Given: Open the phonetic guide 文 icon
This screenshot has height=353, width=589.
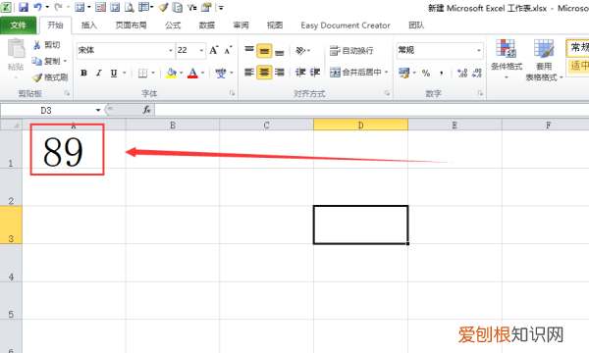Looking at the screenshot, I should click(221, 73).
